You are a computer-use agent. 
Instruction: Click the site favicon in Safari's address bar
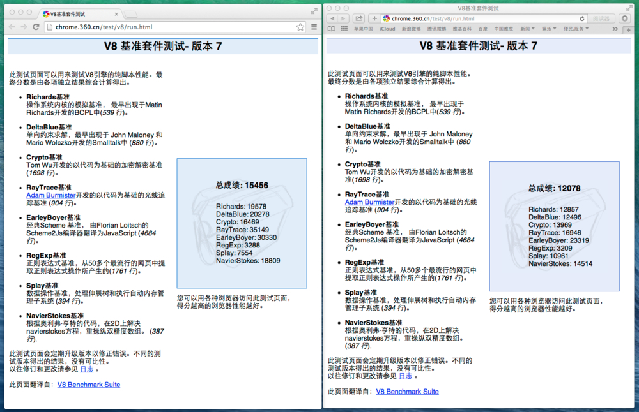click(387, 18)
